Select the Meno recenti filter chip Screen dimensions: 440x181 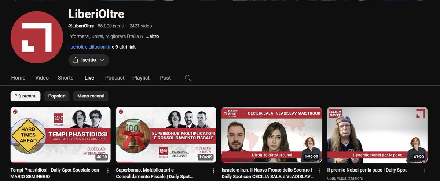(x=91, y=96)
